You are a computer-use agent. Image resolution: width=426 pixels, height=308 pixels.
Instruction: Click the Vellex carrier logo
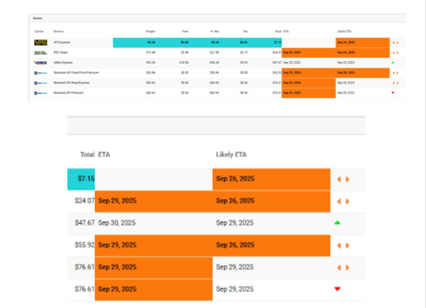[x=40, y=63]
